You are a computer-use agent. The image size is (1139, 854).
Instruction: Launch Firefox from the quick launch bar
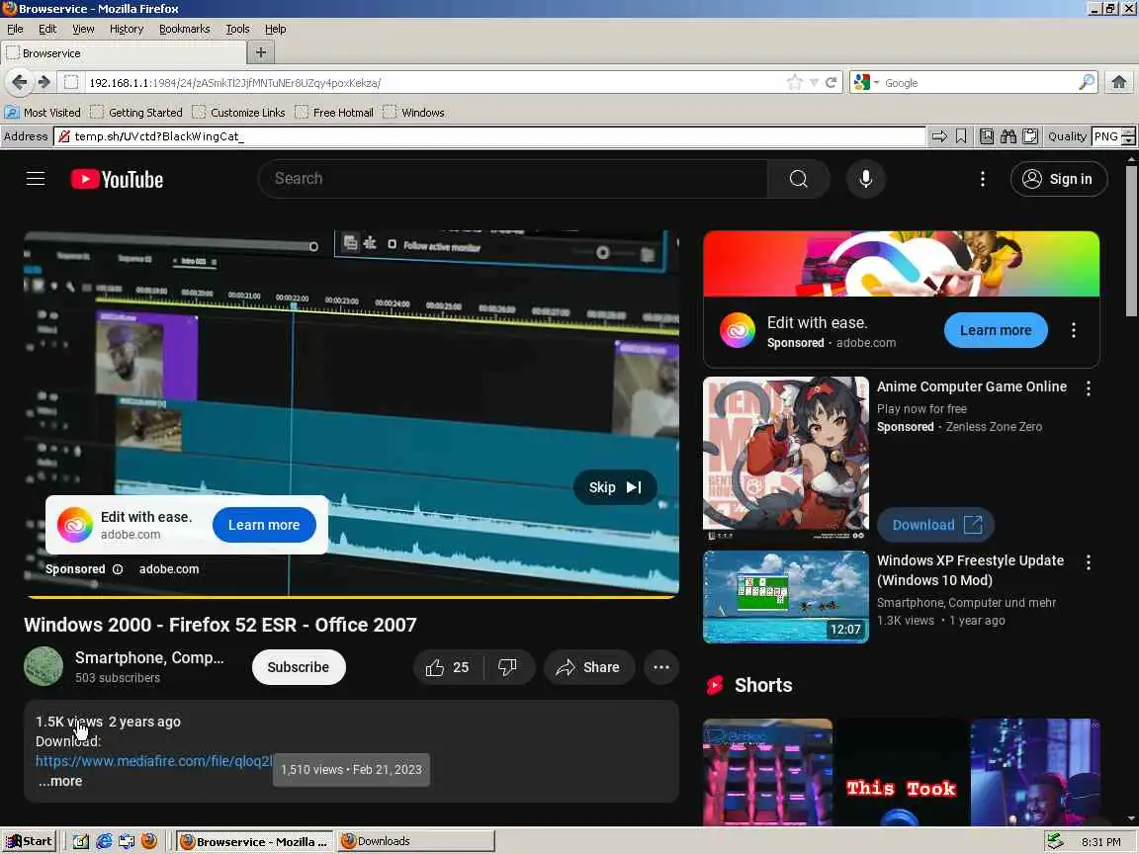(x=149, y=841)
